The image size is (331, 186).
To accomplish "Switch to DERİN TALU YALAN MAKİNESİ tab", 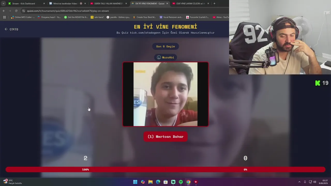I will (109, 4).
